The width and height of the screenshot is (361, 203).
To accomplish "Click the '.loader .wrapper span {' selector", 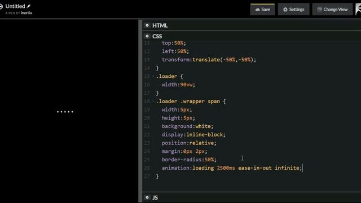I will (x=191, y=101).
